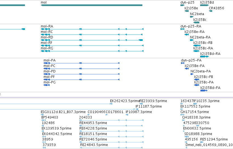
Task: Select EST BP549403
Action: click(44, 120)
